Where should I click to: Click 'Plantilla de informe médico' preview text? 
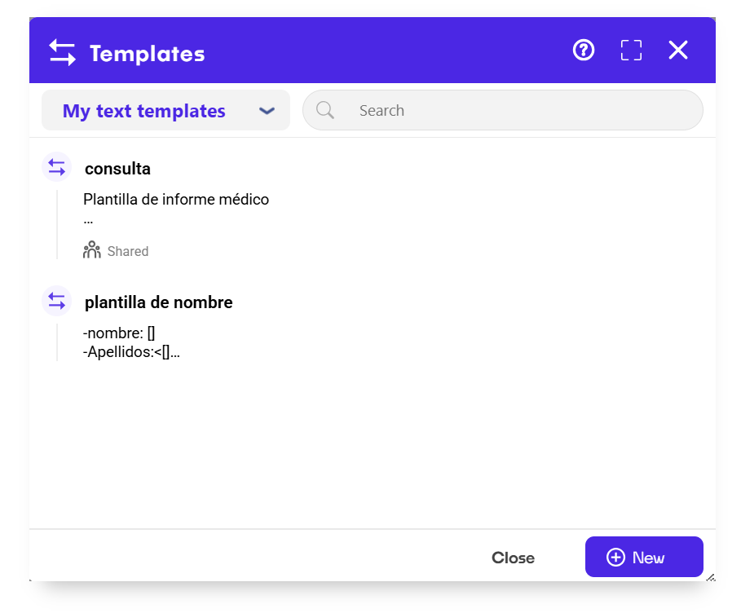[176, 200]
